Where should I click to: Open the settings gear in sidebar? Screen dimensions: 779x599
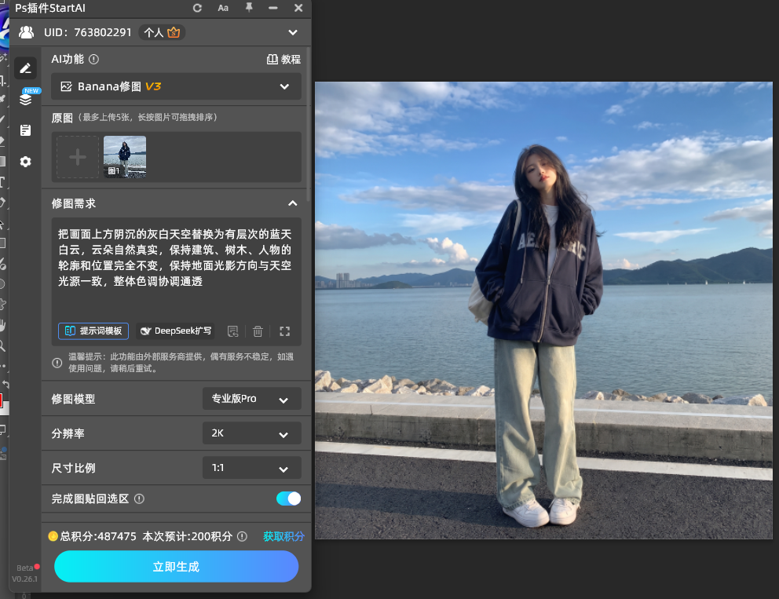(x=25, y=162)
